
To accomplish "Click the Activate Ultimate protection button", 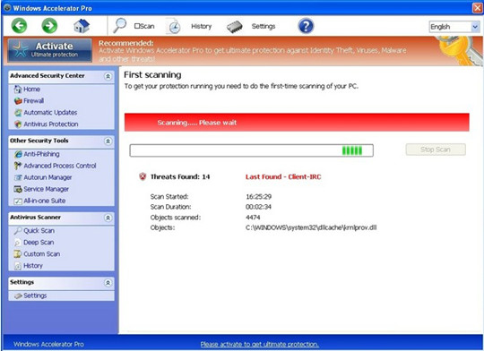I will tap(49, 50).
